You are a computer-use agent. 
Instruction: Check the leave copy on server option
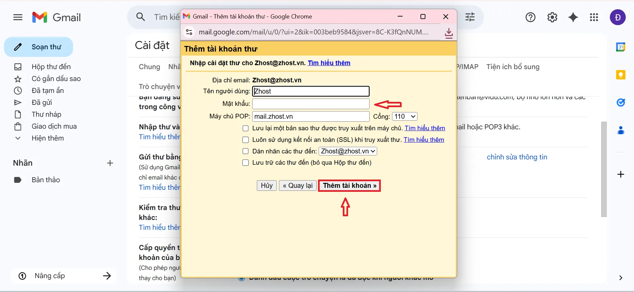tap(246, 128)
